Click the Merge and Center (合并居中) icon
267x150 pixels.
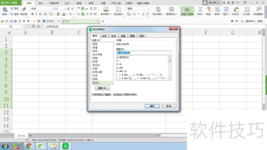(106, 9)
